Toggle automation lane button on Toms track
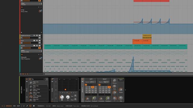This screenshot has height=108, width=193. 40,43
